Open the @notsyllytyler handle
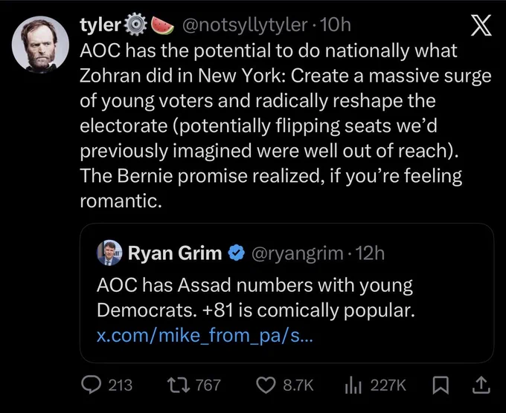506x413 pixels. pyautogui.click(x=246, y=25)
